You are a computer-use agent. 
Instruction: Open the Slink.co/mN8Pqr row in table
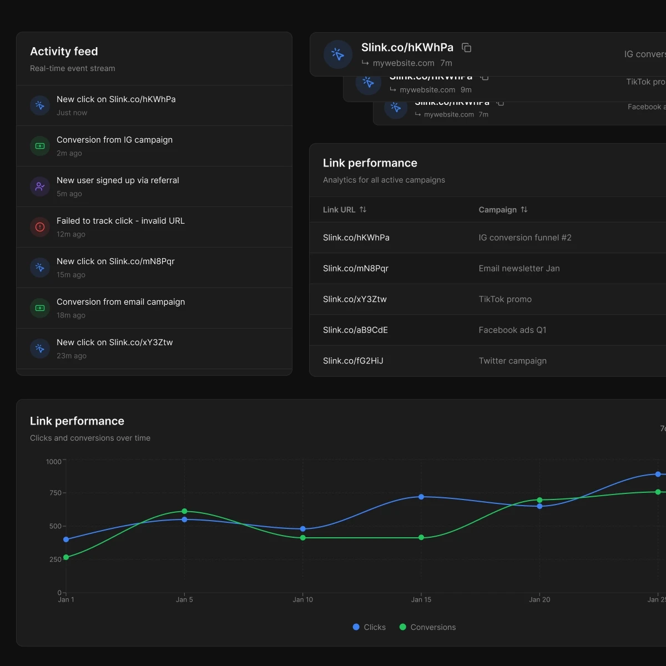(488, 269)
